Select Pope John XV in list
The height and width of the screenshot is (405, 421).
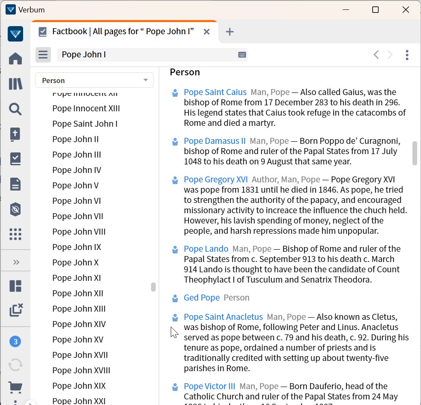pos(77,339)
